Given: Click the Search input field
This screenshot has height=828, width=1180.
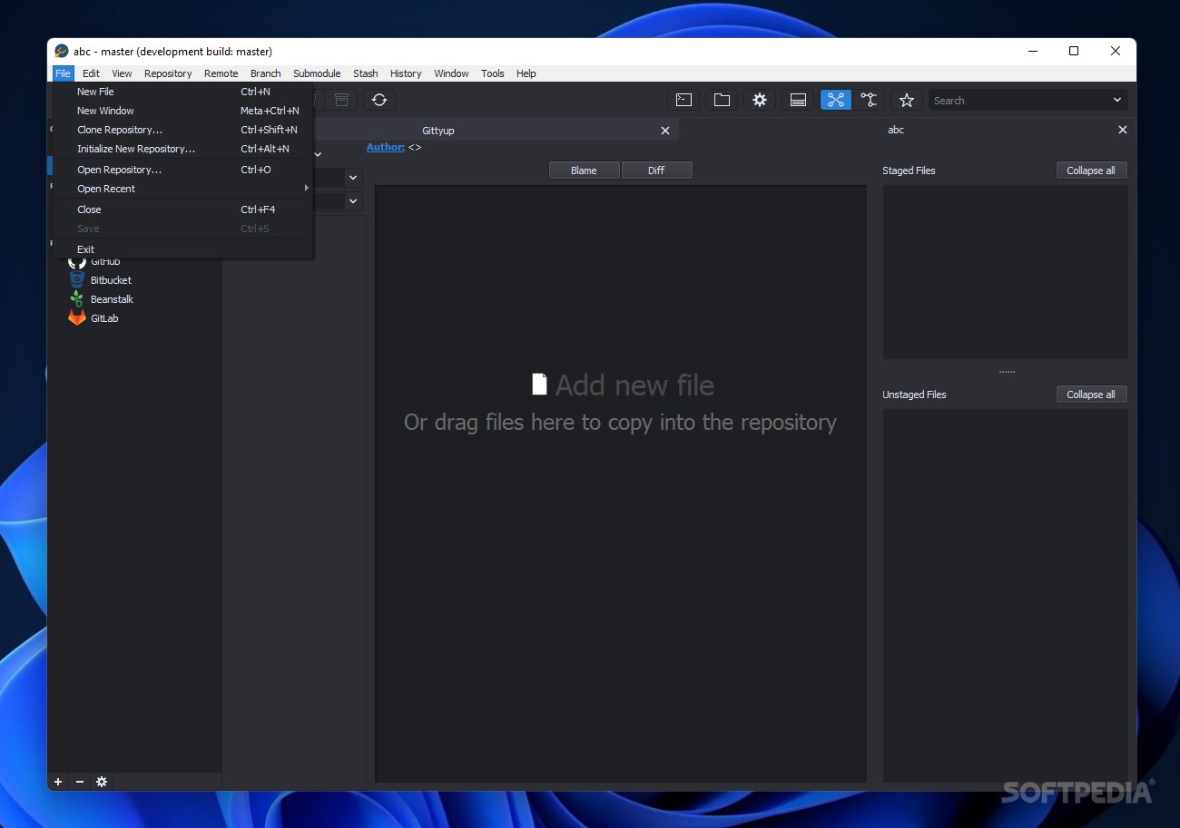Looking at the screenshot, I should (x=1017, y=101).
